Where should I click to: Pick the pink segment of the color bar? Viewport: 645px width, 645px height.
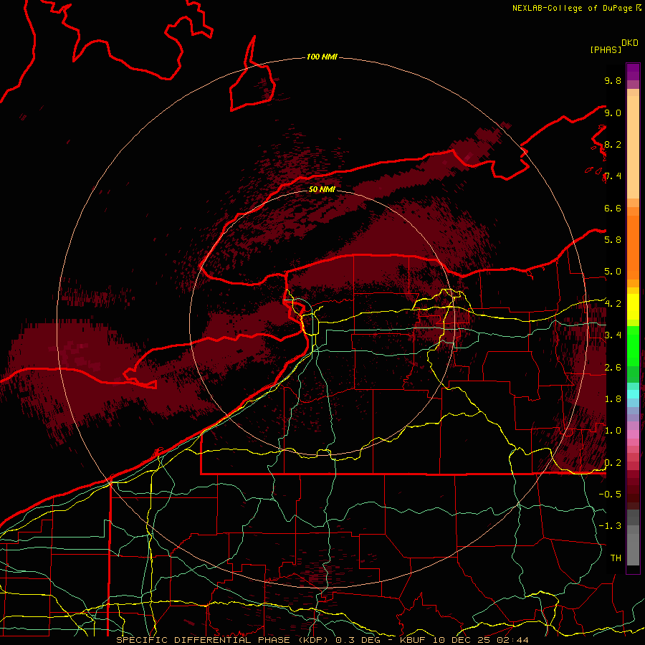[x=633, y=434]
